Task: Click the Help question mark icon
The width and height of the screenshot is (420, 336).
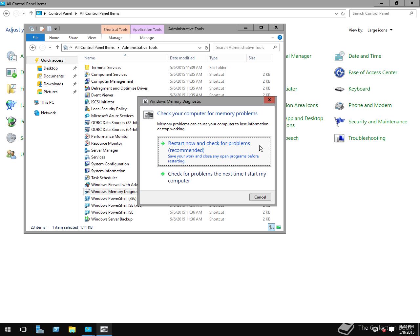Action: [280, 37]
